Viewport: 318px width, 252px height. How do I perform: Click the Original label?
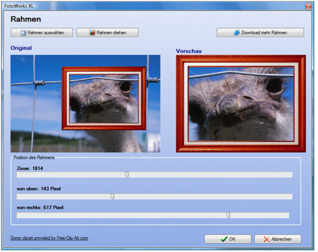(x=21, y=48)
